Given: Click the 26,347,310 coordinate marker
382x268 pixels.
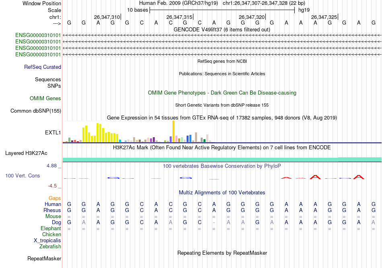Looking at the screenshot, I should [x=107, y=17].
